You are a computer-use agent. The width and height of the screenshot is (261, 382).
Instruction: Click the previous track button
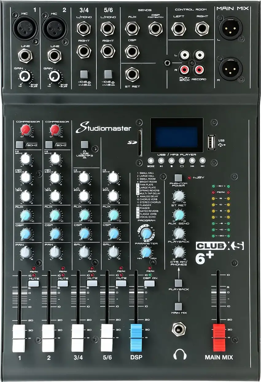192,160
